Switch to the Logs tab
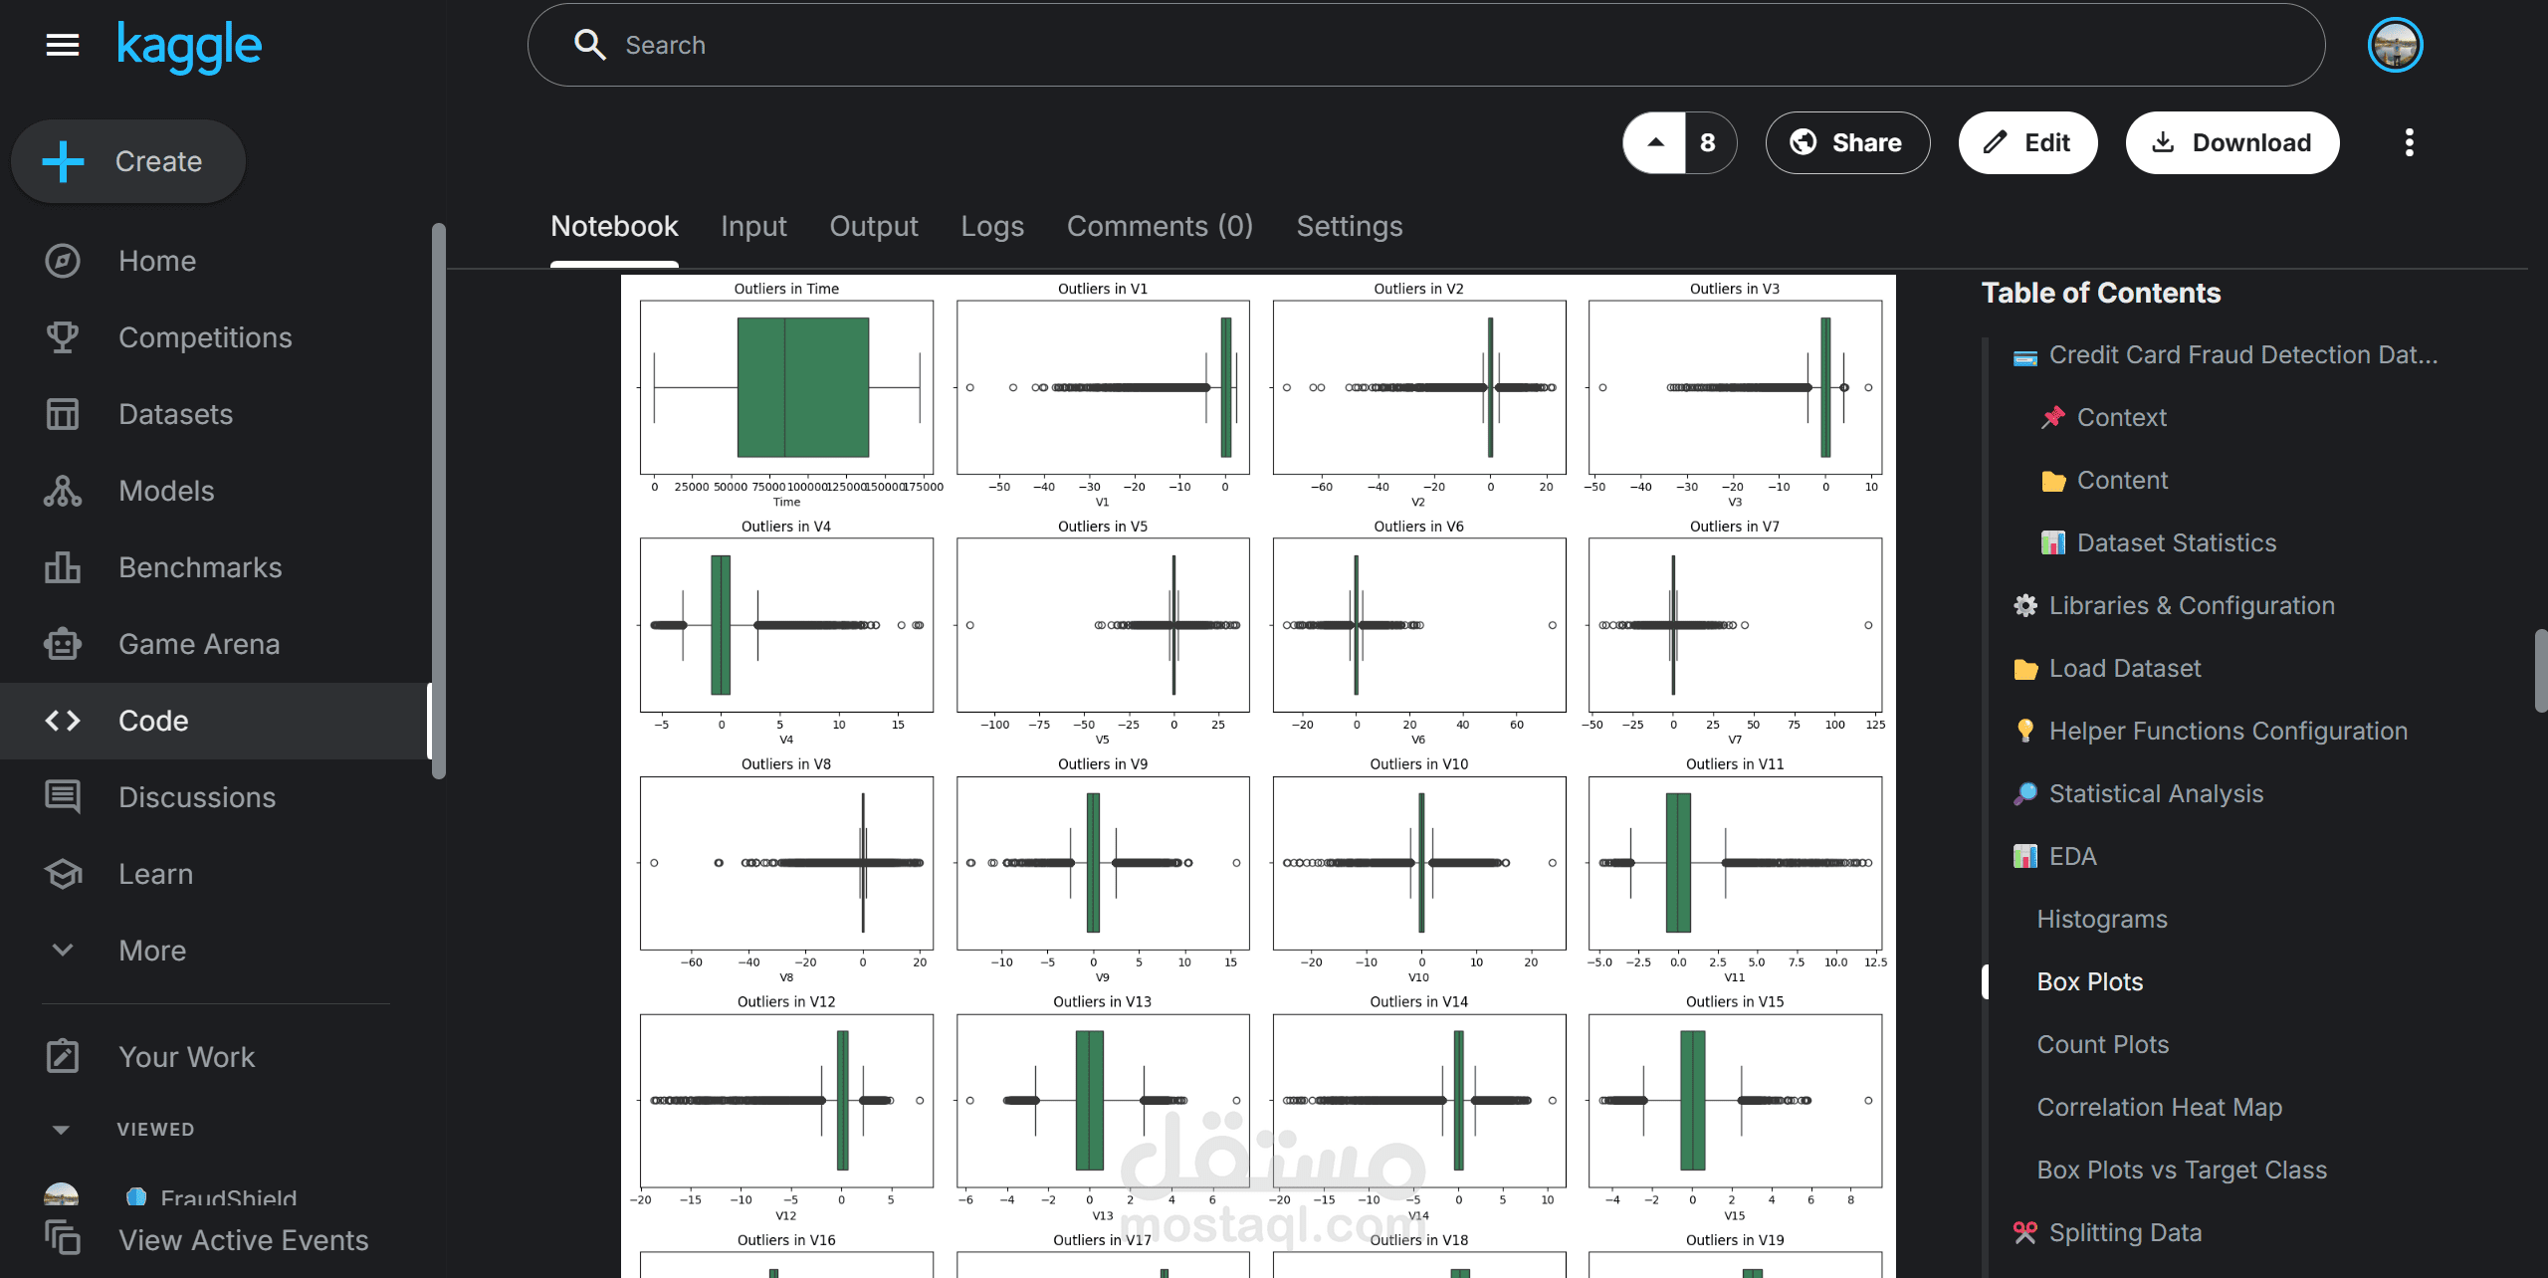Image resolution: width=2548 pixels, height=1278 pixels. pyautogui.click(x=991, y=226)
